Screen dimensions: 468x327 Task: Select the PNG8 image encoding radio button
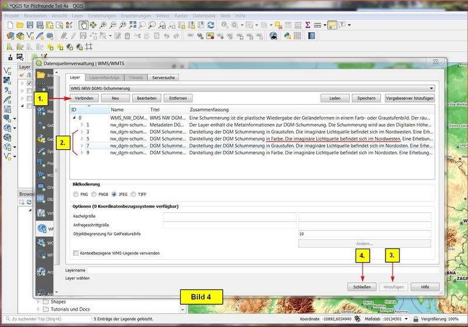coord(94,194)
